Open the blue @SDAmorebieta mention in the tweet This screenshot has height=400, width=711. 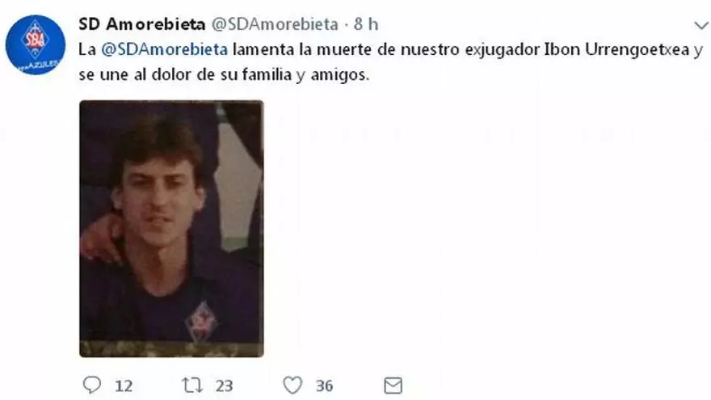tap(164, 49)
